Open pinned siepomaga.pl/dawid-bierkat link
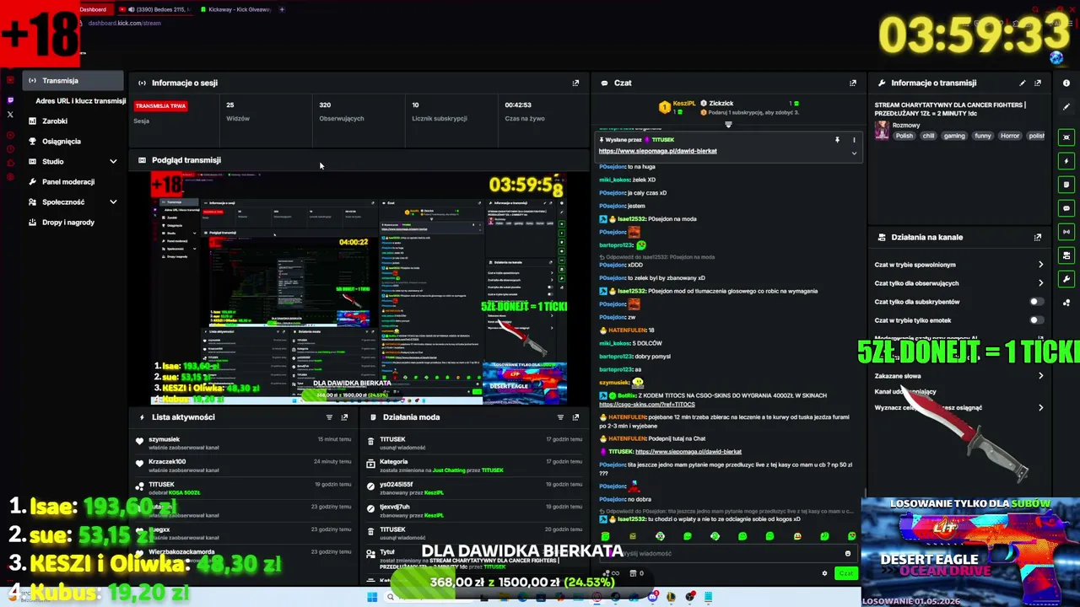The width and height of the screenshot is (1080, 607). [657, 151]
